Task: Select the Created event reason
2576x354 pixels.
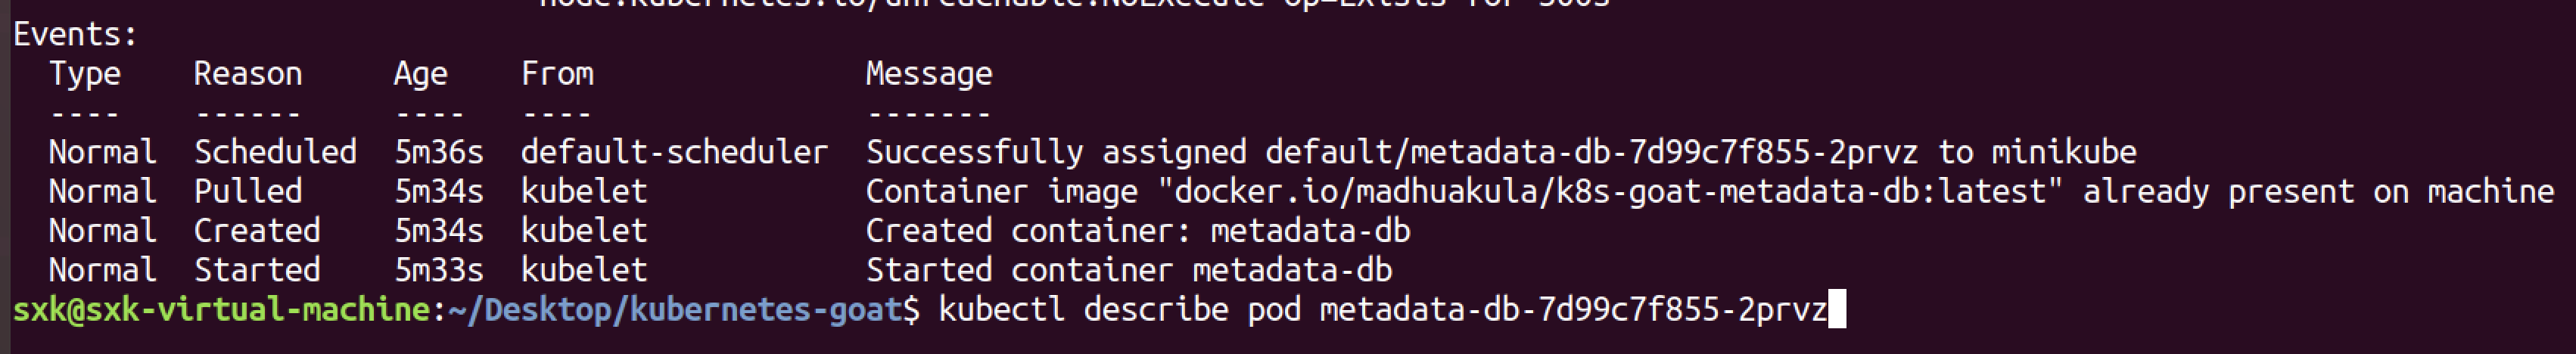Action: 257,231
